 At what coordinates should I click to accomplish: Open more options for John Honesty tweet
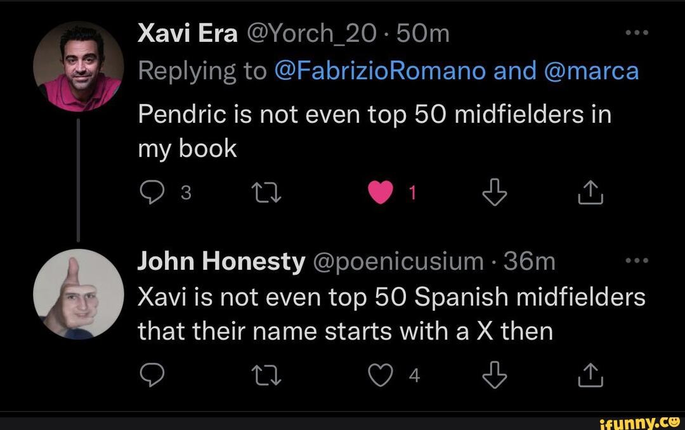(x=636, y=262)
